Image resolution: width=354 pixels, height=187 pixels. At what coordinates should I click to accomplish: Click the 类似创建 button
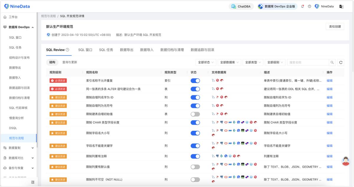click(335, 27)
